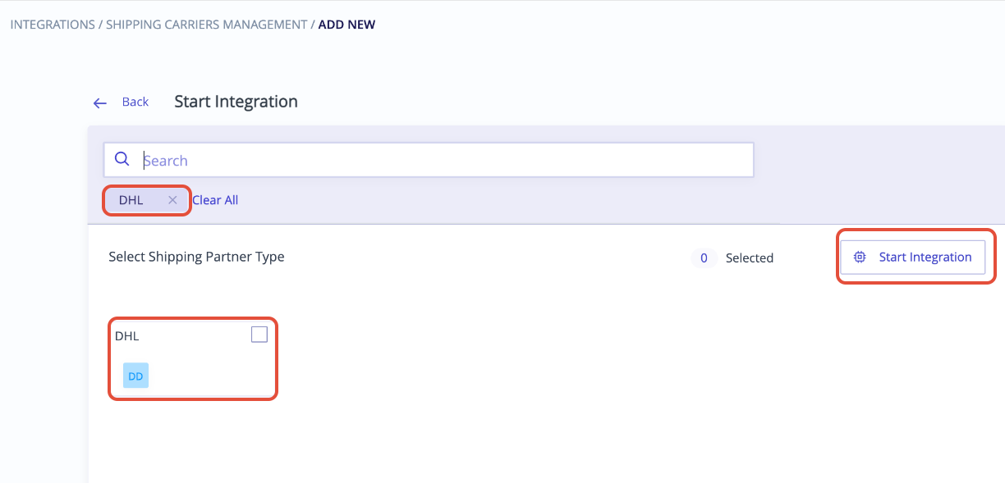This screenshot has width=1005, height=483.
Task: Focus the Search input field
Action: pyautogui.click(x=429, y=160)
